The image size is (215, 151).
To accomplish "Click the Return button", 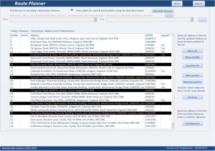I will tap(199, 4).
